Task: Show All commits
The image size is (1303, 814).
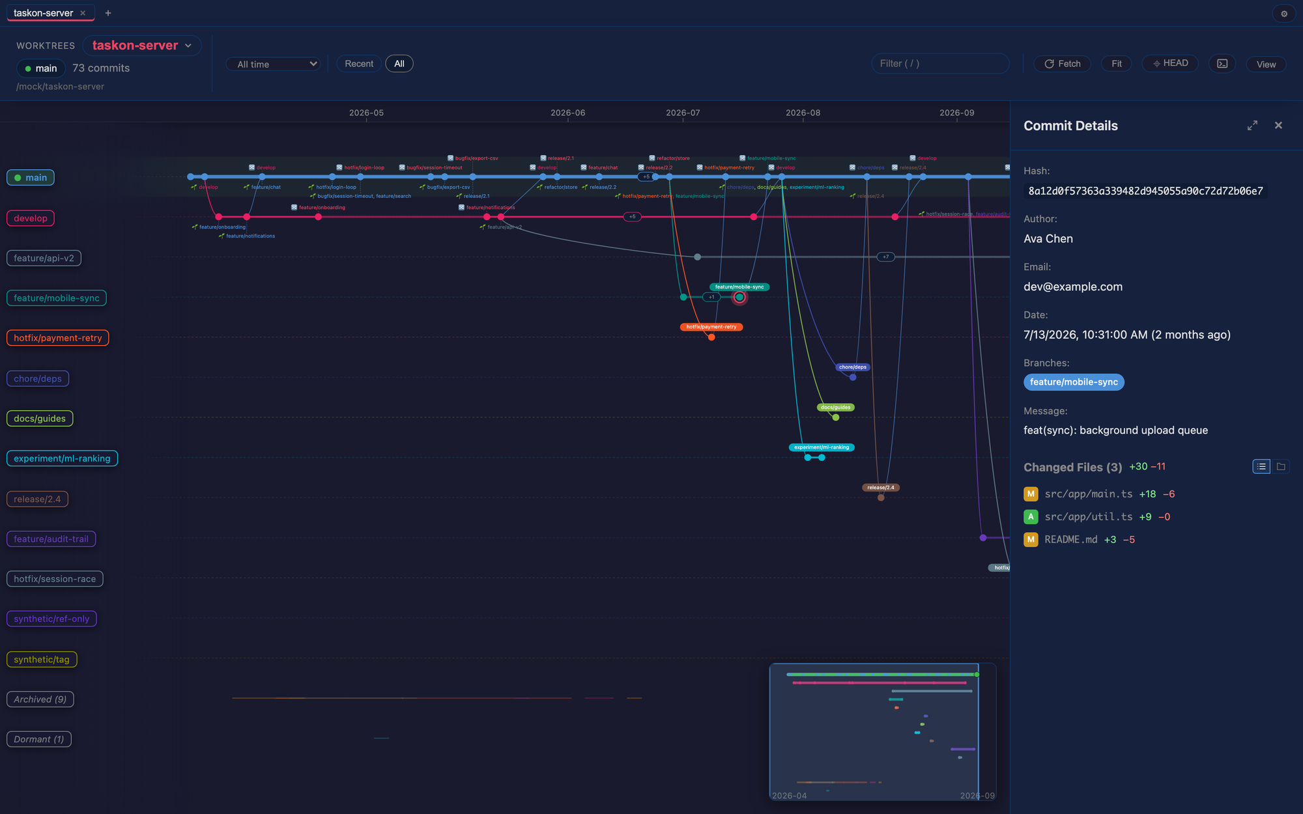Action: coord(399,64)
